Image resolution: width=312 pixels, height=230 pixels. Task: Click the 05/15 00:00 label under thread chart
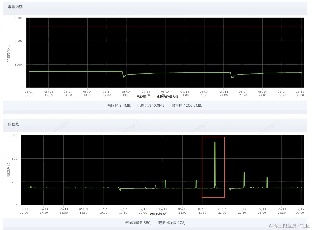pyautogui.click(x=300, y=211)
